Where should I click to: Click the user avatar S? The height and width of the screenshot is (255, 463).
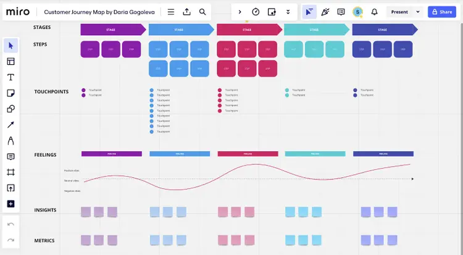tap(357, 12)
